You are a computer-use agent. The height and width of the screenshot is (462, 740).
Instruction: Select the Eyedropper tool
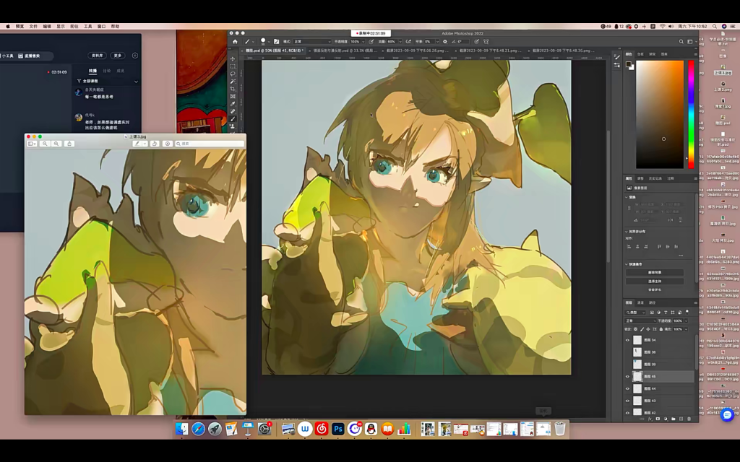[232, 104]
